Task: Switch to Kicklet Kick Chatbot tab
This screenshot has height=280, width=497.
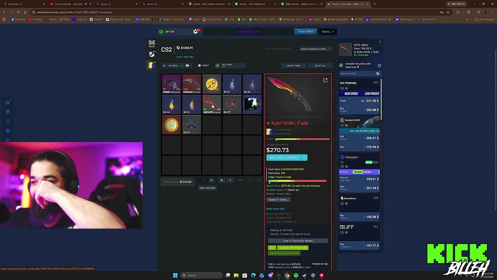Action: click(210, 4)
